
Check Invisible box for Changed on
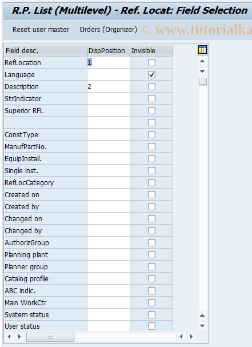click(x=151, y=218)
